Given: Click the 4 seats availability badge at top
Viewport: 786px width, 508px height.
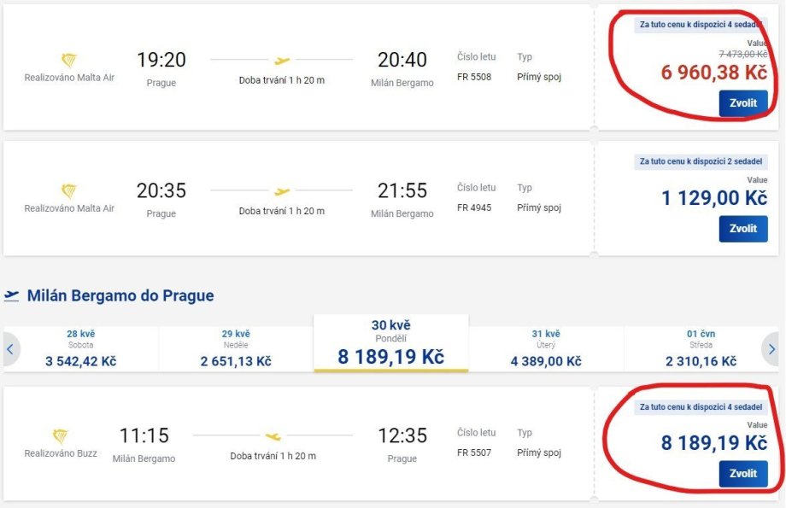Looking at the screenshot, I should 701,25.
